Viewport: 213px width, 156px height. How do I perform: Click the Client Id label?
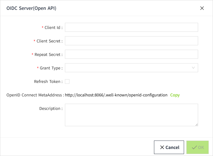coord(53,28)
